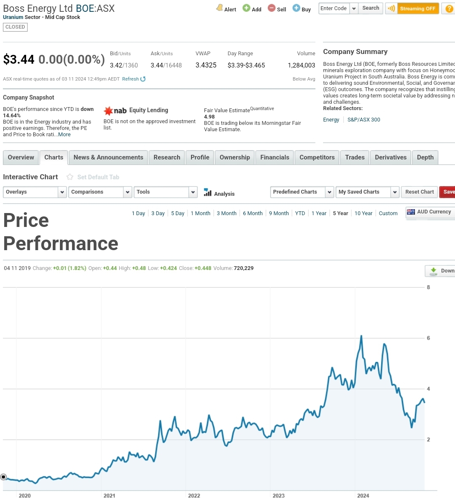This screenshot has height=502, width=455.
Task: View the Trades tab
Action: 355,157
